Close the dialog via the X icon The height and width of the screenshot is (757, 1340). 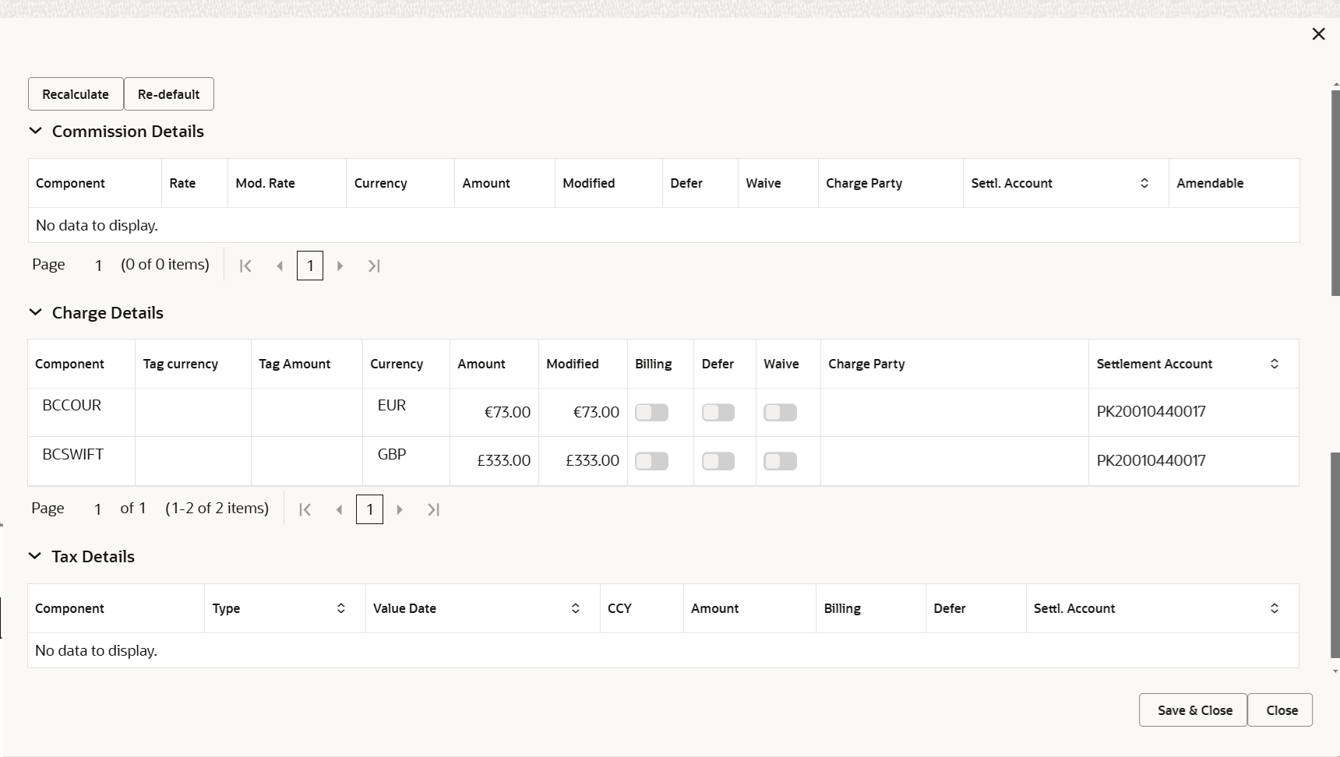(1318, 33)
